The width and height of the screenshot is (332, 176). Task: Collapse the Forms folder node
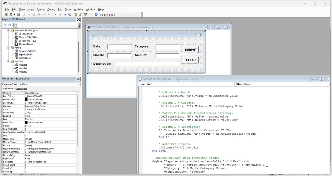[9, 48]
